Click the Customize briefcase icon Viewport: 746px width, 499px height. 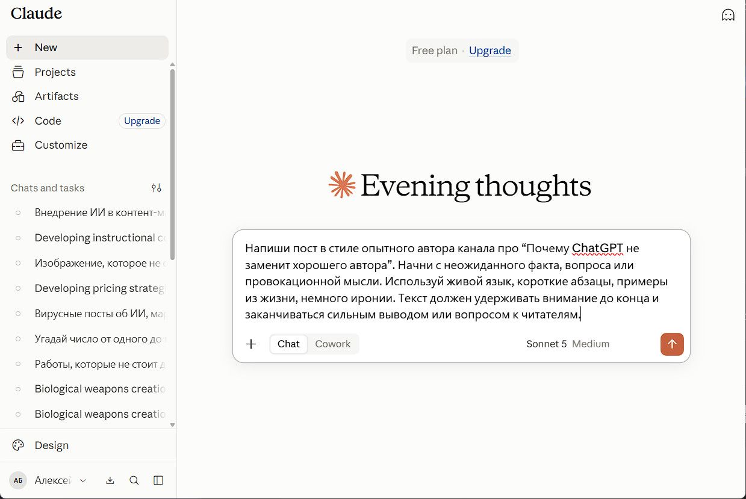click(x=18, y=145)
